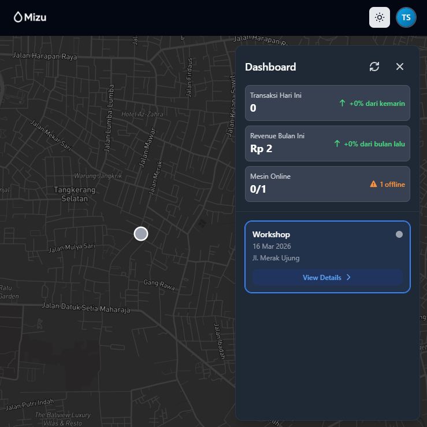The height and width of the screenshot is (427, 427).
Task: Click the gray status dot on Workshop card
Action: (x=399, y=234)
